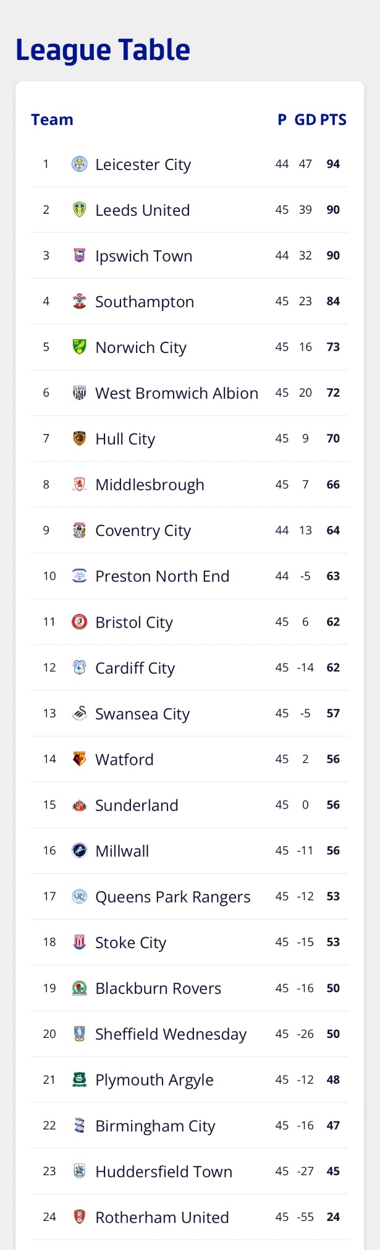Click the PTS column header
This screenshot has width=380, height=1250.
click(333, 120)
